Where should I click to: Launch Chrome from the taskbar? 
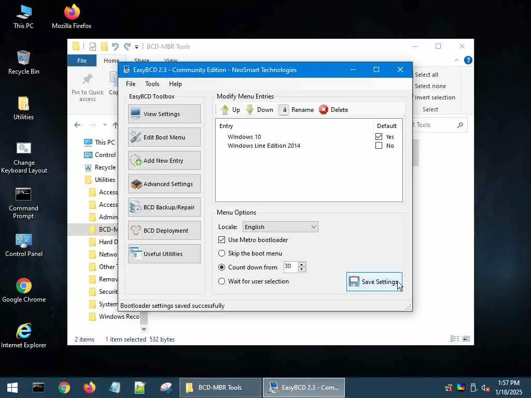(x=64, y=388)
